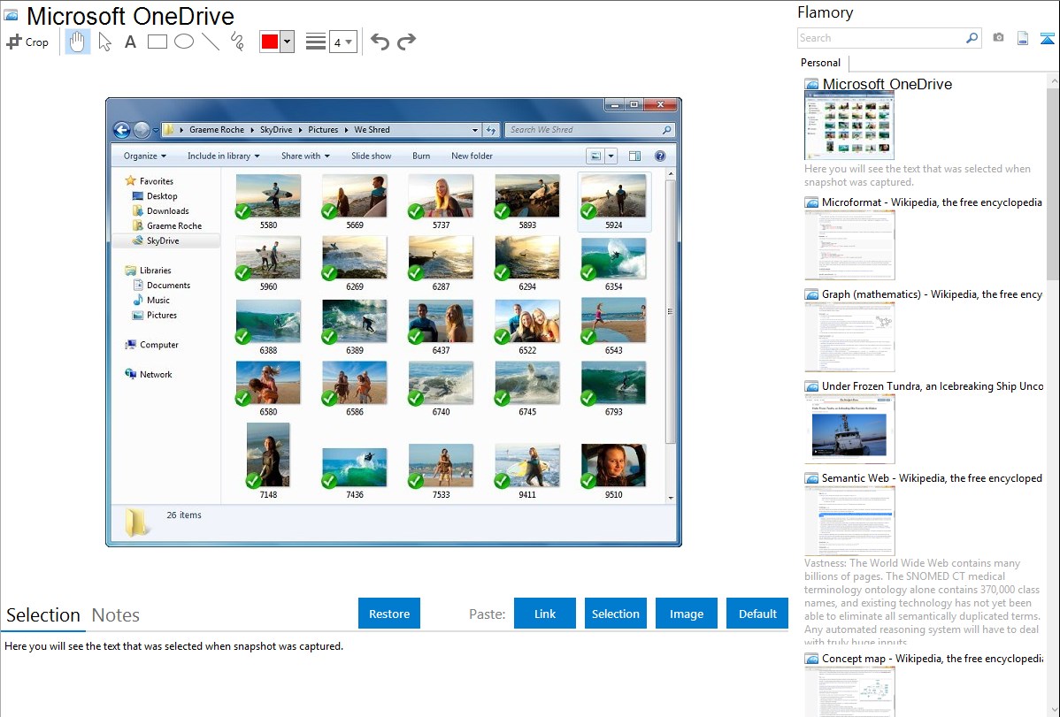Select the freehand scribble tool
1060x717 pixels.
[237, 42]
